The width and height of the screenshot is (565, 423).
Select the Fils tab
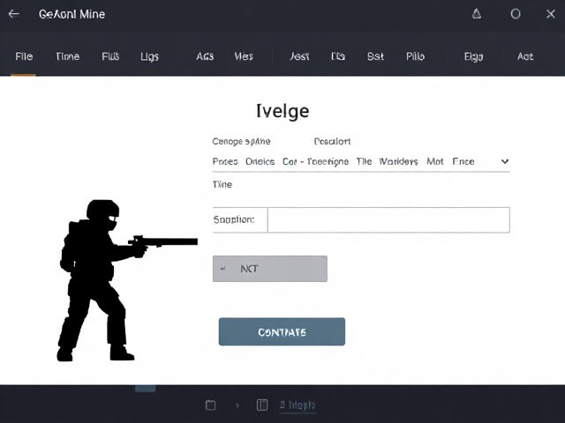tap(110, 56)
